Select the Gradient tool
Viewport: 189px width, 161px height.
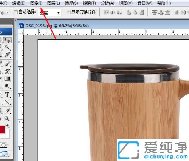7,79
